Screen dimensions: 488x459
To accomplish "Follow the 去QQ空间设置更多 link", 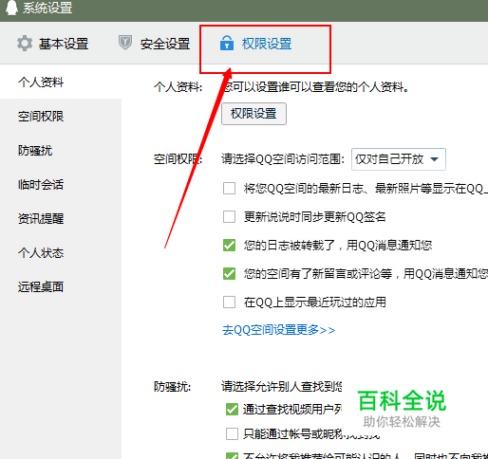I will pos(278,330).
